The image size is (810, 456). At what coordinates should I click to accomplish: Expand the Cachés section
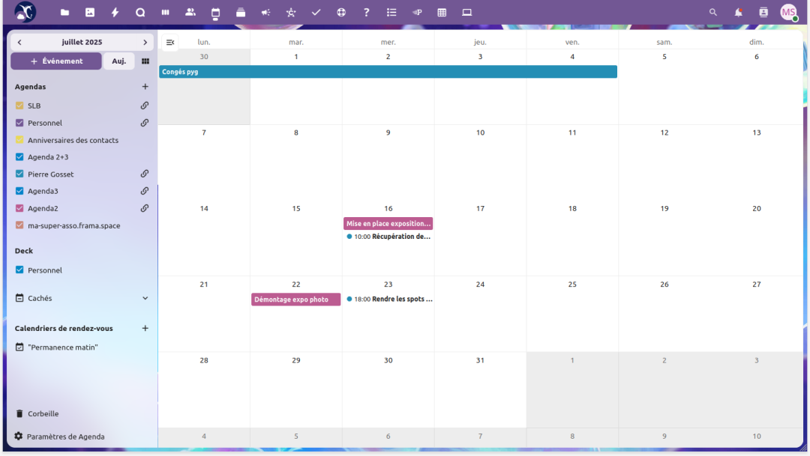tap(145, 298)
